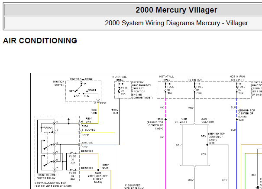This screenshot has width=262, height=189.
Task: Click the "S249" splice label
Action: point(211,143)
